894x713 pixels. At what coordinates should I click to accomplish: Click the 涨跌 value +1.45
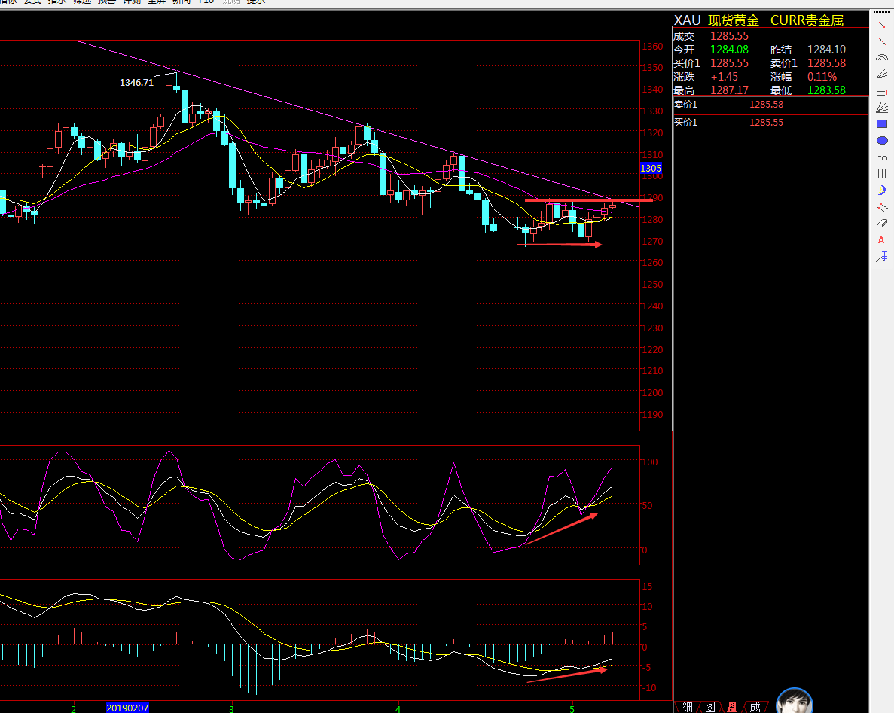[724, 76]
